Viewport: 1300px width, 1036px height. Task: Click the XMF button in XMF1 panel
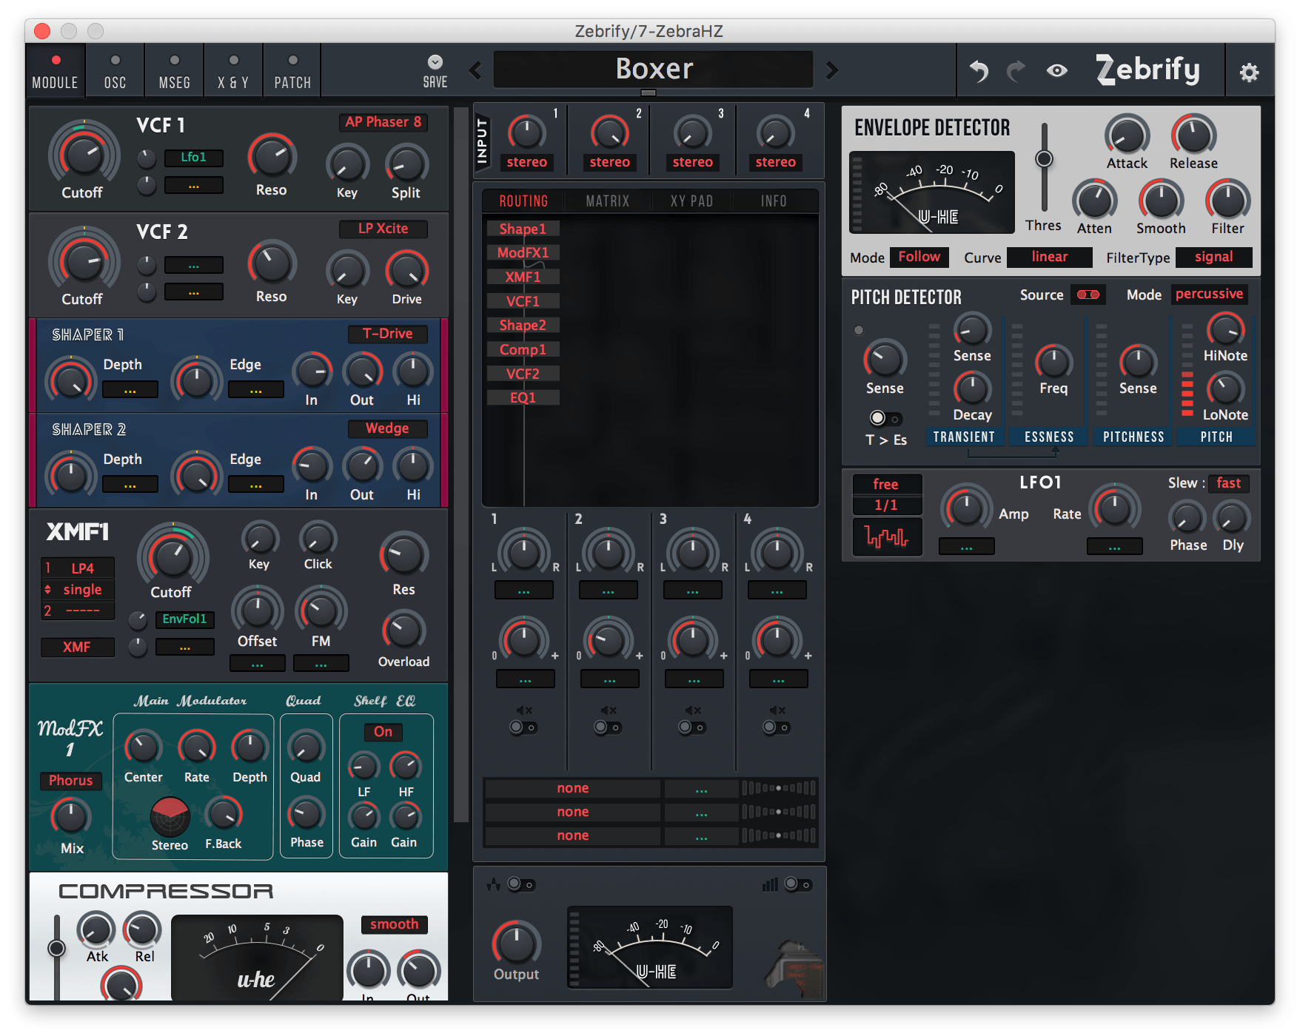77,647
